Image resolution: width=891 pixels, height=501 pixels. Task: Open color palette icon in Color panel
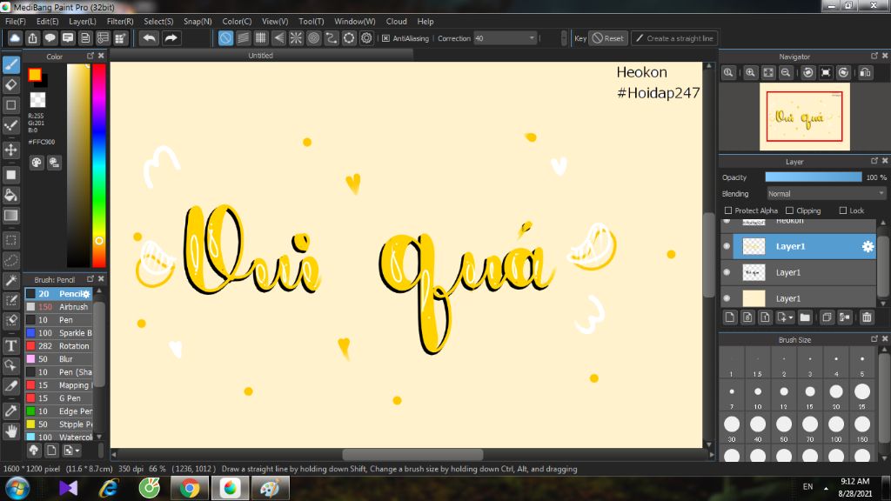click(x=37, y=163)
